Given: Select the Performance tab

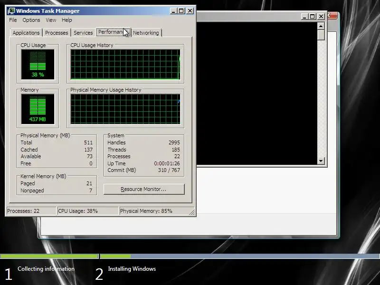Looking at the screenshot, I should [114, 32].
